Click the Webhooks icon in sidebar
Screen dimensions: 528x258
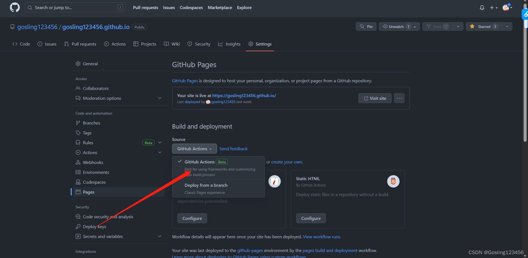pos(78,162)
